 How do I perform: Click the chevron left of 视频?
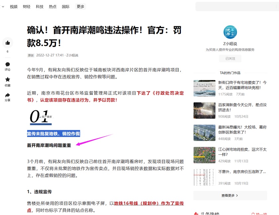[3, 7]
